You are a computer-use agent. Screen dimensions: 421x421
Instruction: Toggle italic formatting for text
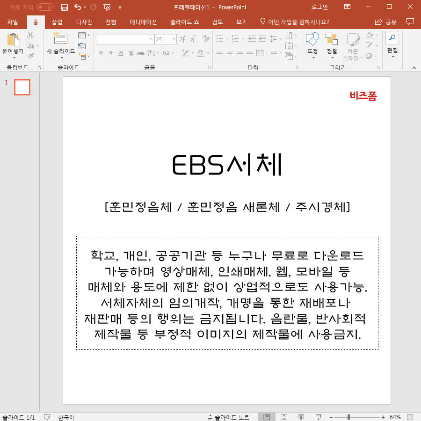pyautogui.click(x=111, y=53)
